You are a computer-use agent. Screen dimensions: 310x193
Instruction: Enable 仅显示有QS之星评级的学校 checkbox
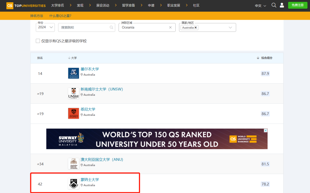click(x=38, y=41)
